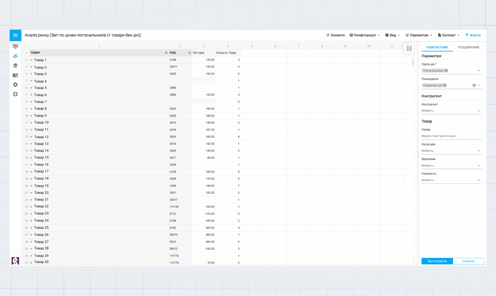Click the lifebuoy support icon in the sidebar
Image resolution: width=496 pixels, height=296 pixels.
click(x=15, y=94)
